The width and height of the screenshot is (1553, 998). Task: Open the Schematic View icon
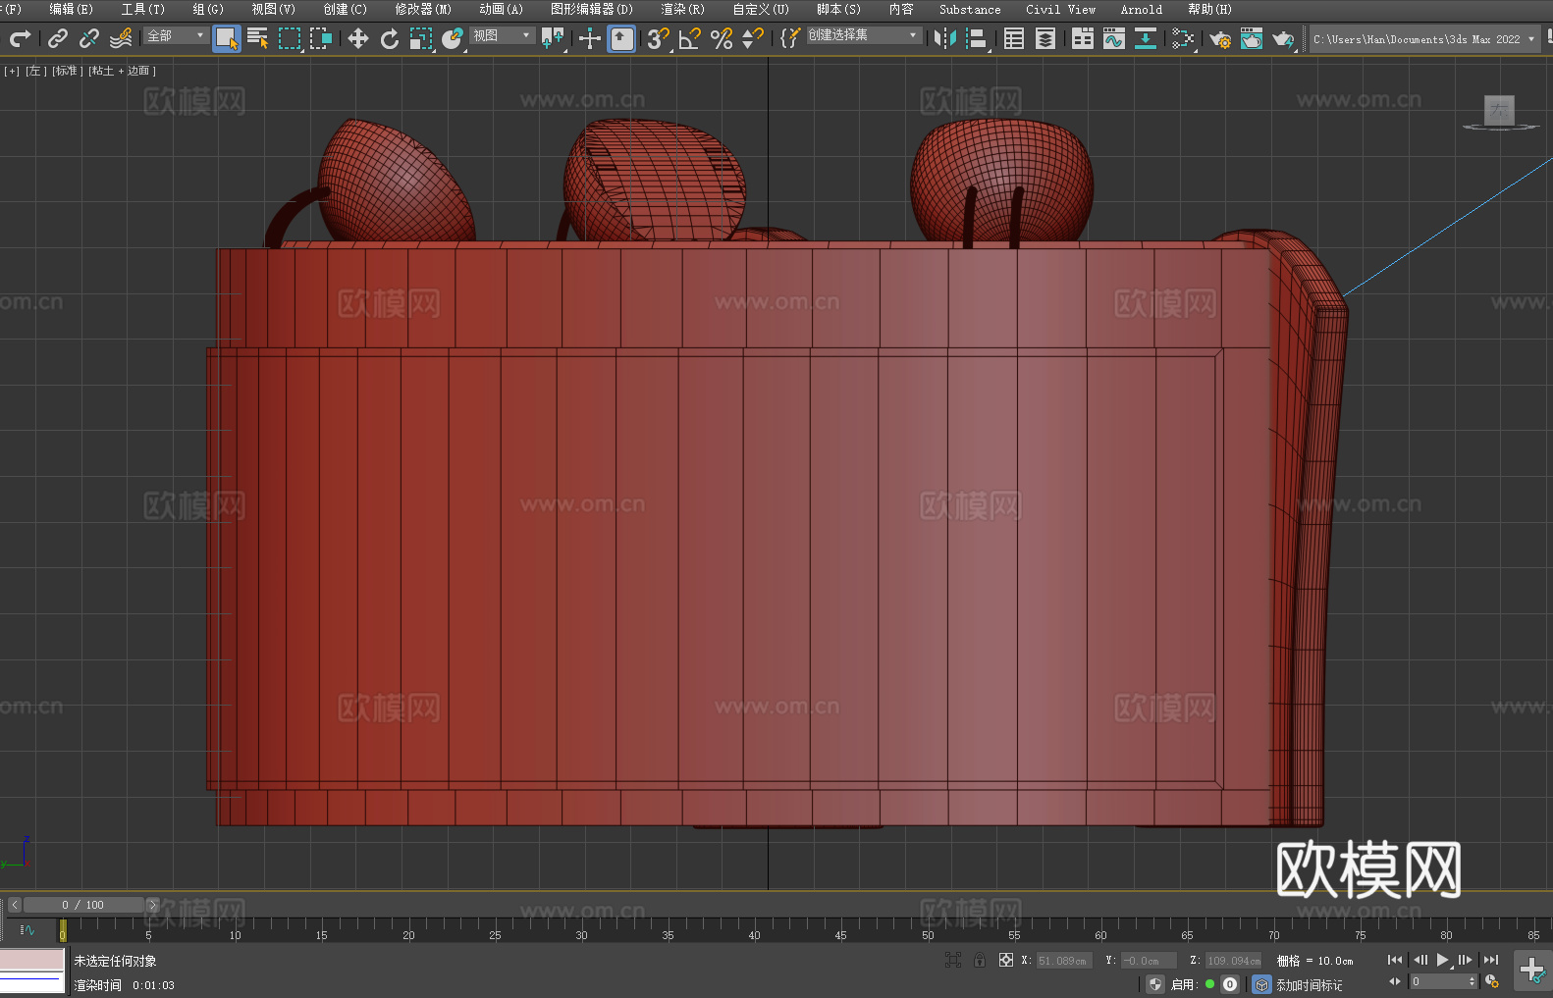coord(1146,38)
